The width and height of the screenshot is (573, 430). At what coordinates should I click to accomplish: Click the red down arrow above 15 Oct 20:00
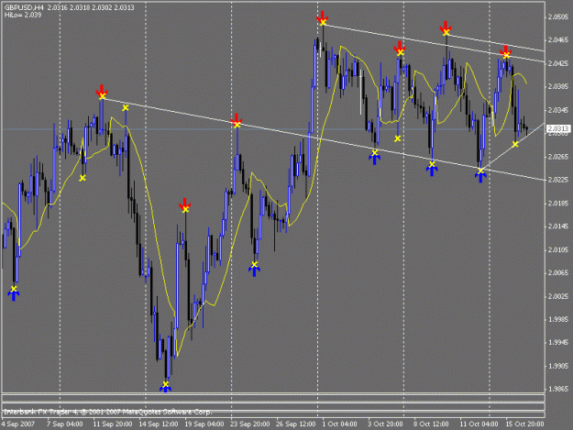(505, 51)
